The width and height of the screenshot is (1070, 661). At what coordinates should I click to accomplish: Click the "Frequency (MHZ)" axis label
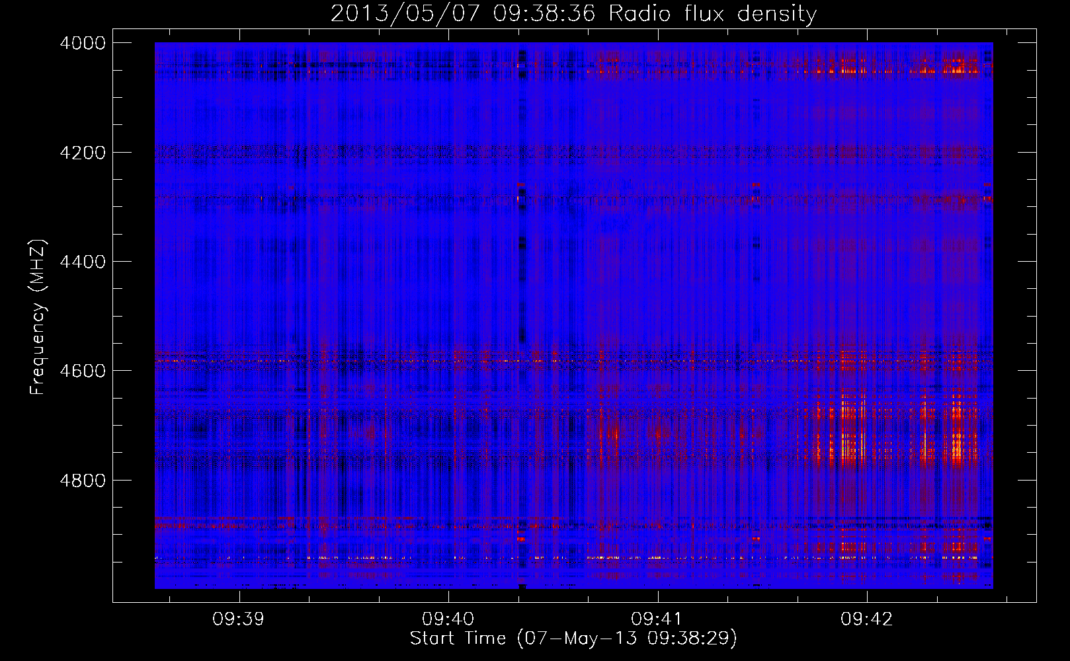(x=38, y=317)
